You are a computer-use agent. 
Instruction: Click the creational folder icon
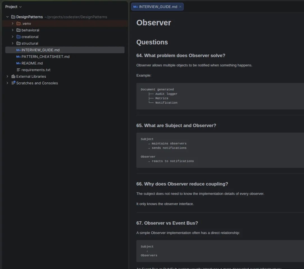(x=19, y=37)
